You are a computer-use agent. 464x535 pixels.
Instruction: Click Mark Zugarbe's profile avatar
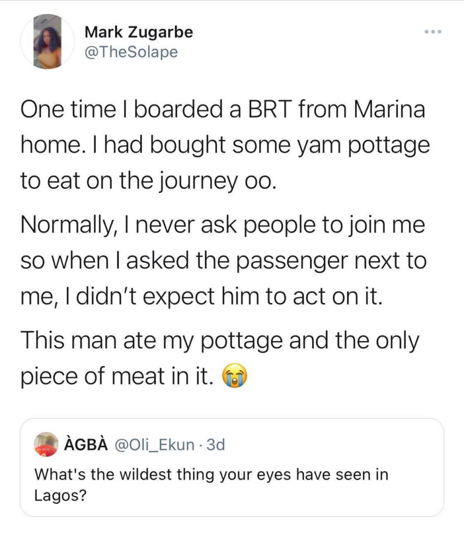48,41
